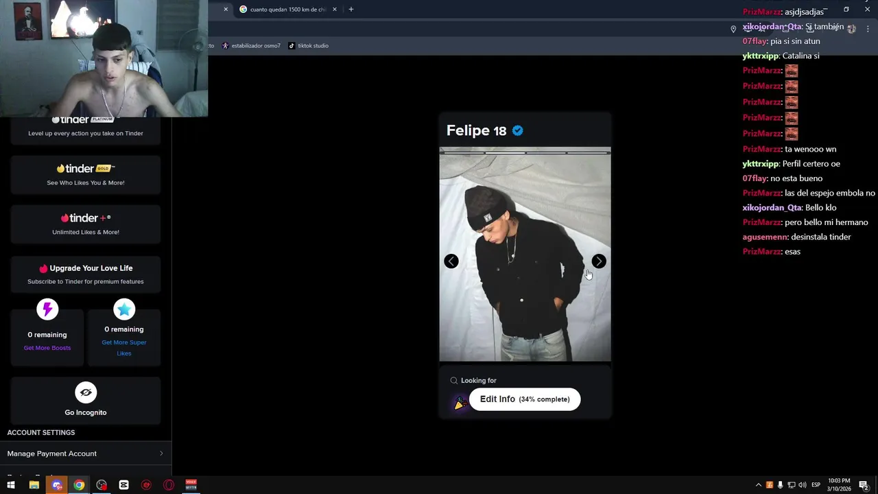878x494 pixels.
Task: Click the blue Super Like star icon
Action: (x=124, y=309)
